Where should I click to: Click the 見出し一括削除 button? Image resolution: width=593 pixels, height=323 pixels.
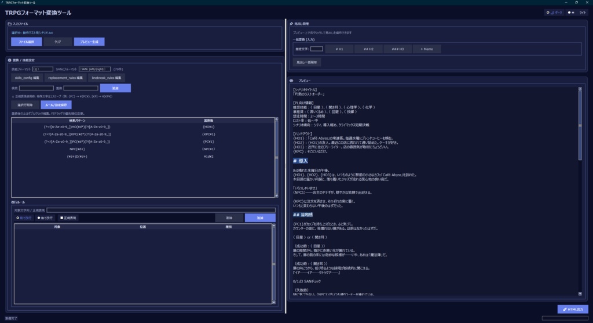tap(307, 62)
